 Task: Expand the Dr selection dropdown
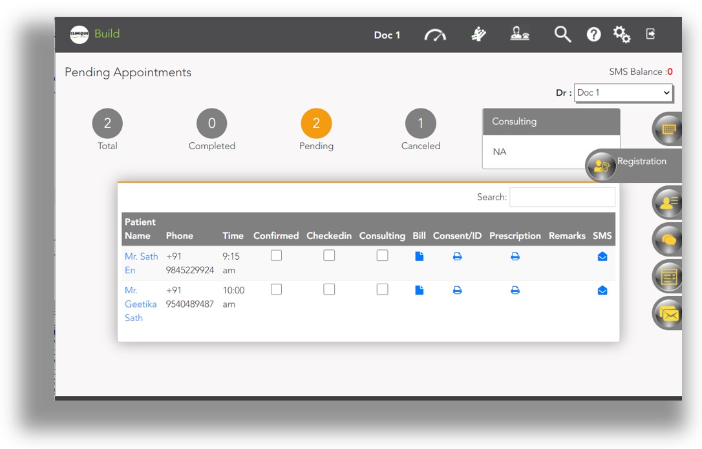(623, 93)
